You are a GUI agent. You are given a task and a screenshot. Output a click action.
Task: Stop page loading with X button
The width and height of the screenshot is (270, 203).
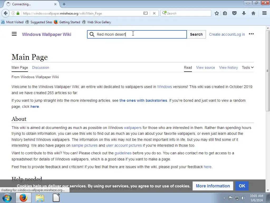154,13
